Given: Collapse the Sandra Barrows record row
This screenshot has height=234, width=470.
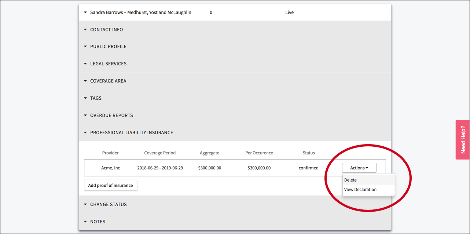Looking at the screenshot, I should point(85,12).
